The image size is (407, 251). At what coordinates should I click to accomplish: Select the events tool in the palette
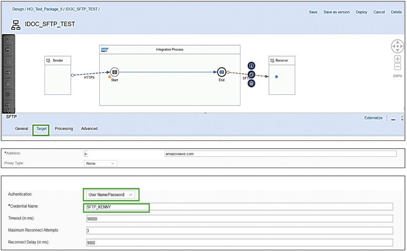click(x=8, y=62)
